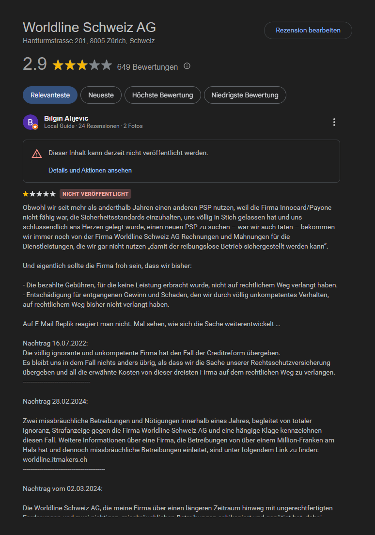Click Bilgin Alijevic's profile avatar
The image size is (375, 535).
[31, 122]
